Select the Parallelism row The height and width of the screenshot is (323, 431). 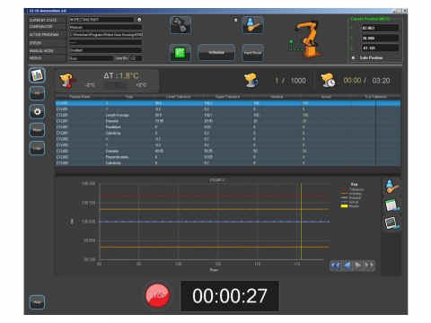228,127
